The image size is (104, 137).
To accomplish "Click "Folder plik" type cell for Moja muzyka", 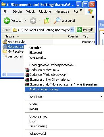I will [89, 42].
